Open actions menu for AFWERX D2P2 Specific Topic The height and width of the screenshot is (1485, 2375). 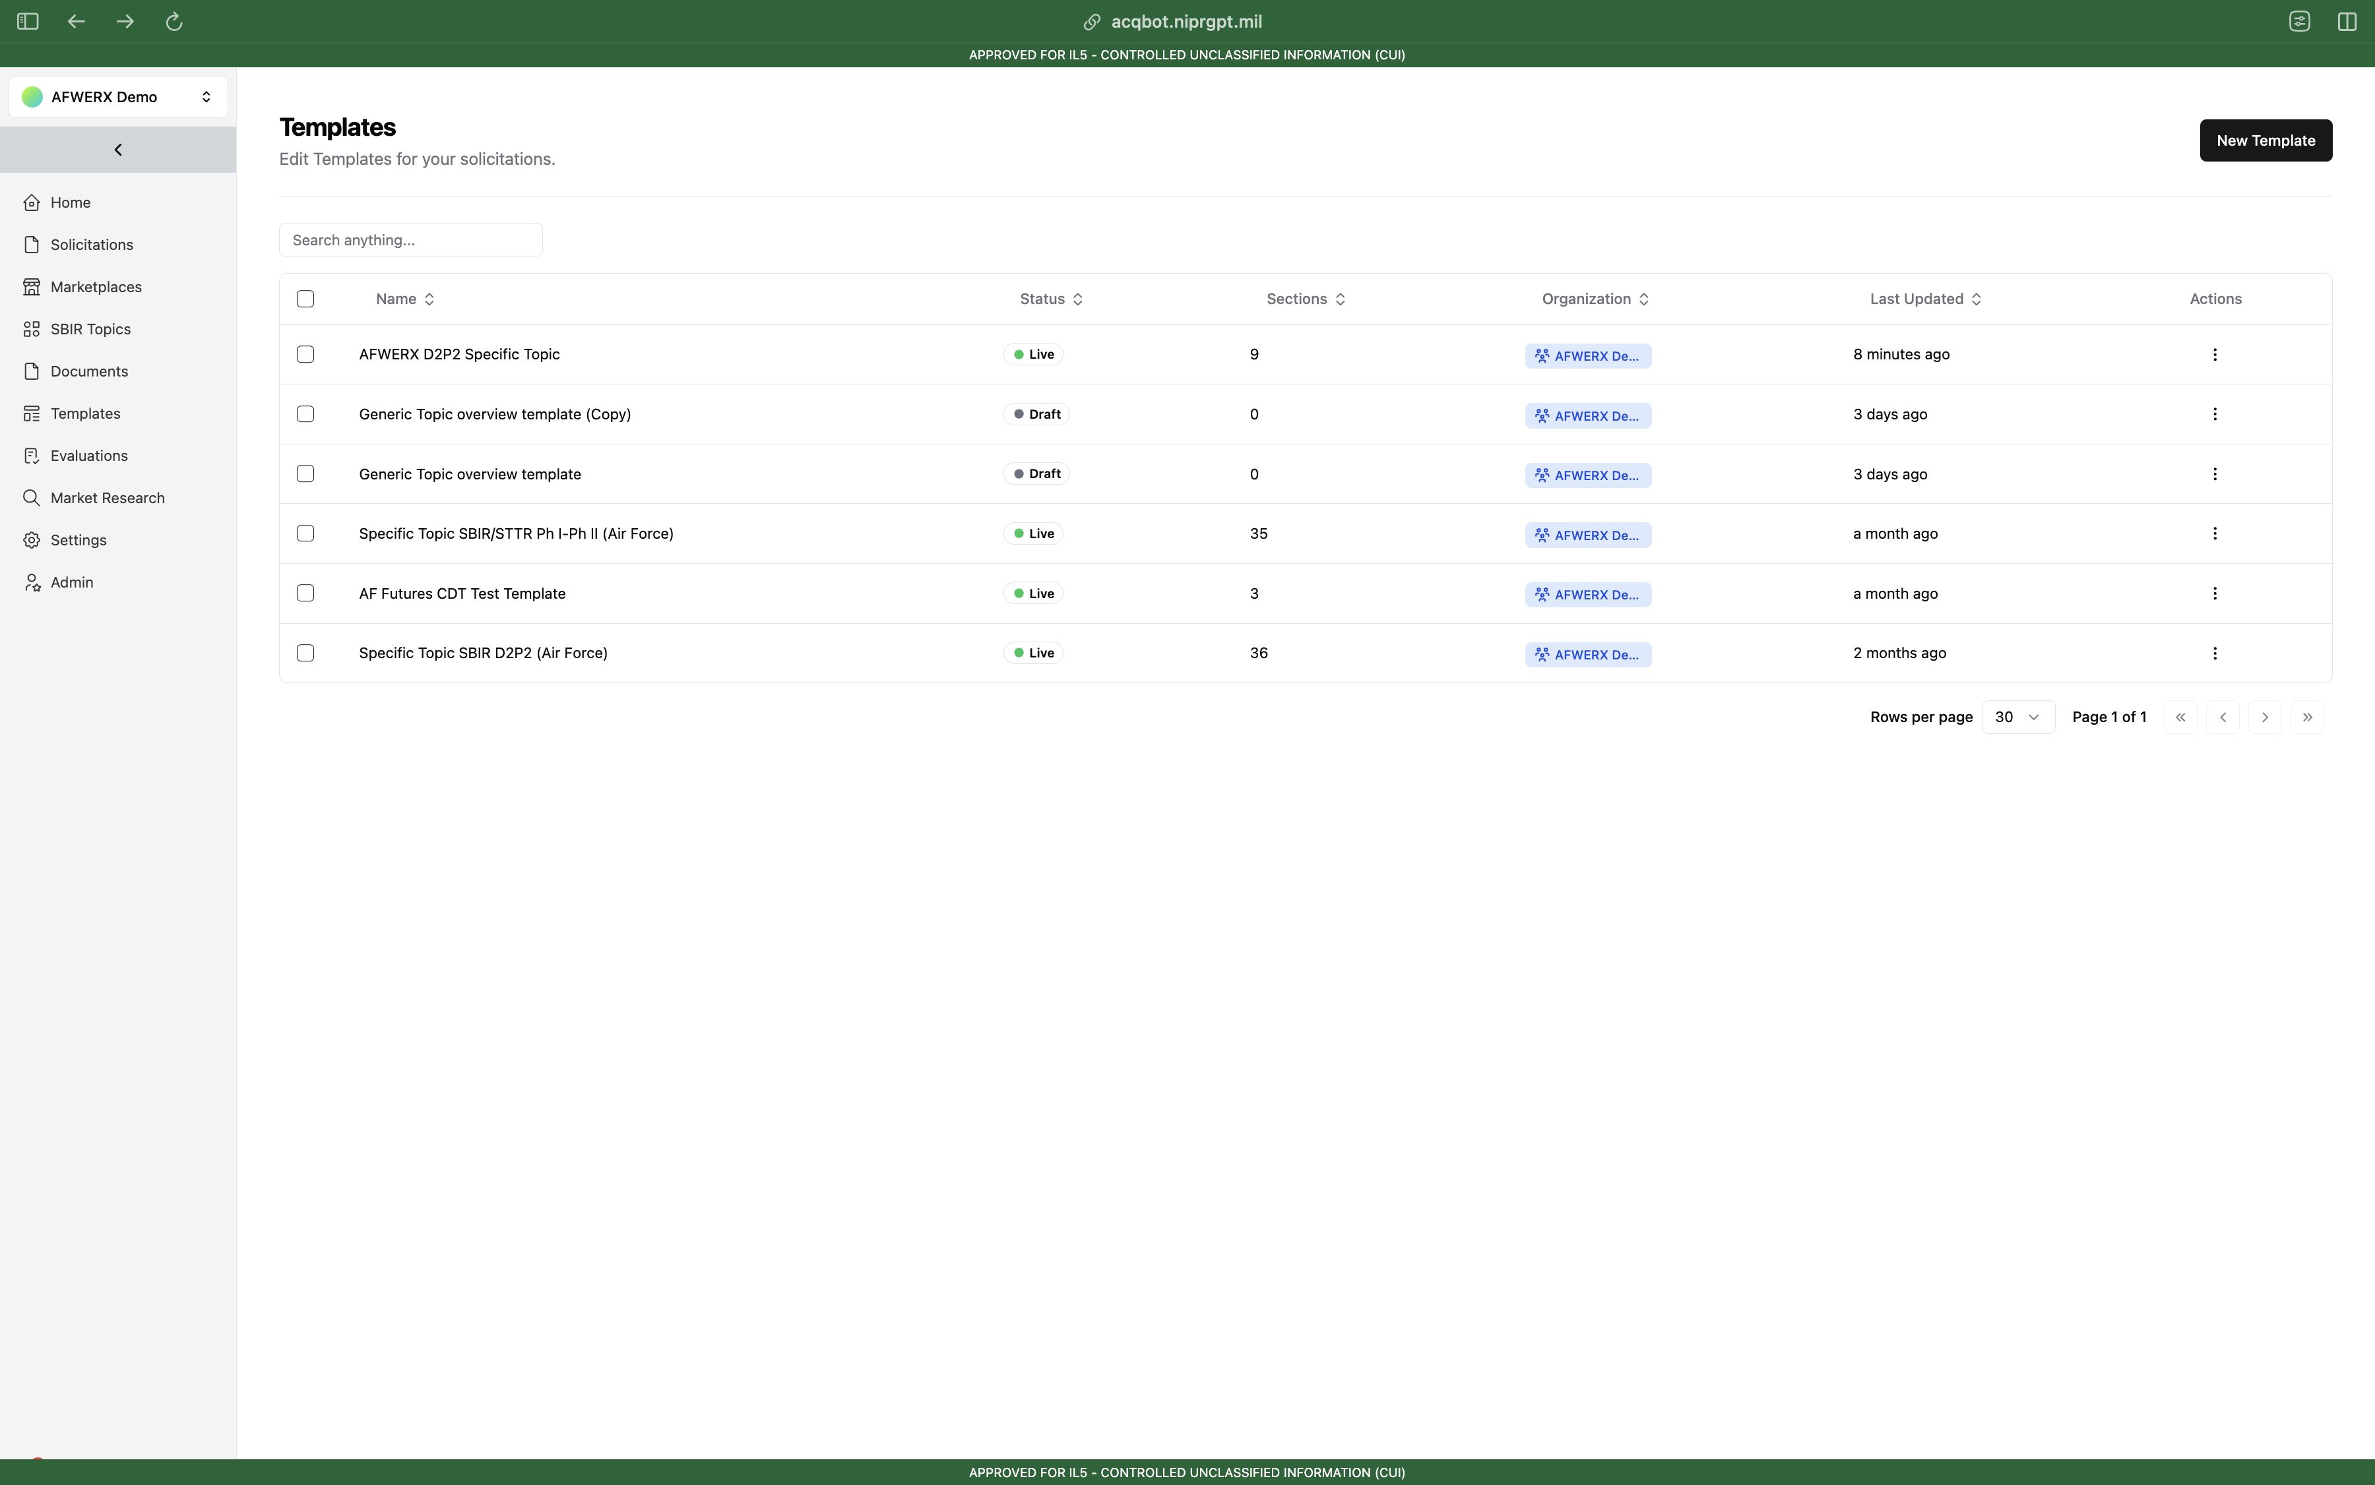[x=2215, y=355]
